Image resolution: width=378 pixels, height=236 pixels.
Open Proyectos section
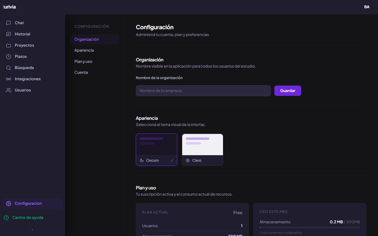pyautogui.click(x=32, y=45)
